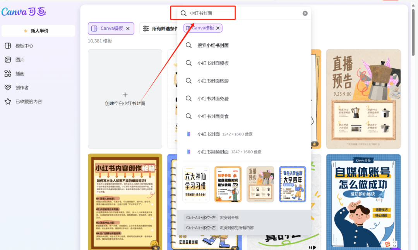Click 切换到全部 shortcut hint
Image resolution: width=418 pixels, height=250 pixels.
(x=229, y=218)
